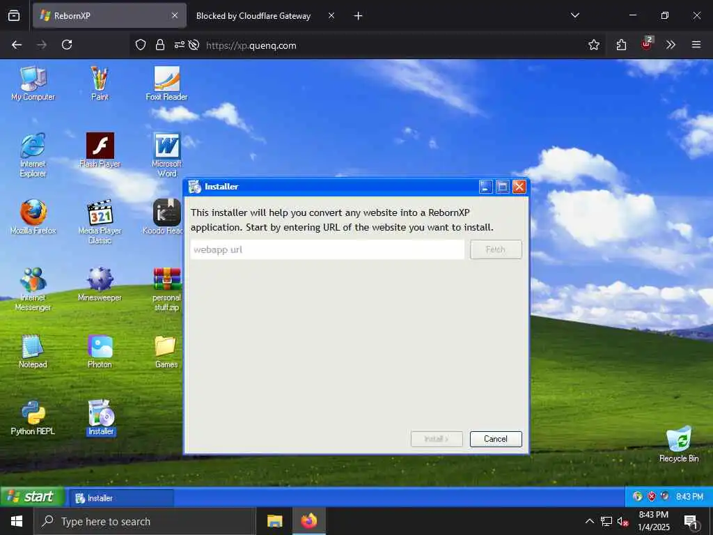Open the Windows Start menu
This screenshot has height=535, width=713.
(17, 521)
